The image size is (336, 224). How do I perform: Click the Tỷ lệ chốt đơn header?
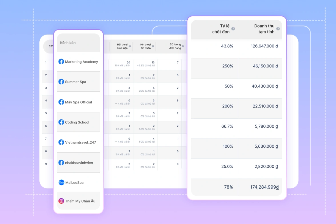221,29
